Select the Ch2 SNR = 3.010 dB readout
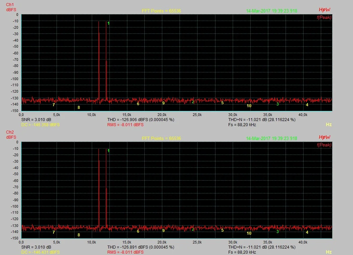Screen dimensions: 353x255 (36, 247)
